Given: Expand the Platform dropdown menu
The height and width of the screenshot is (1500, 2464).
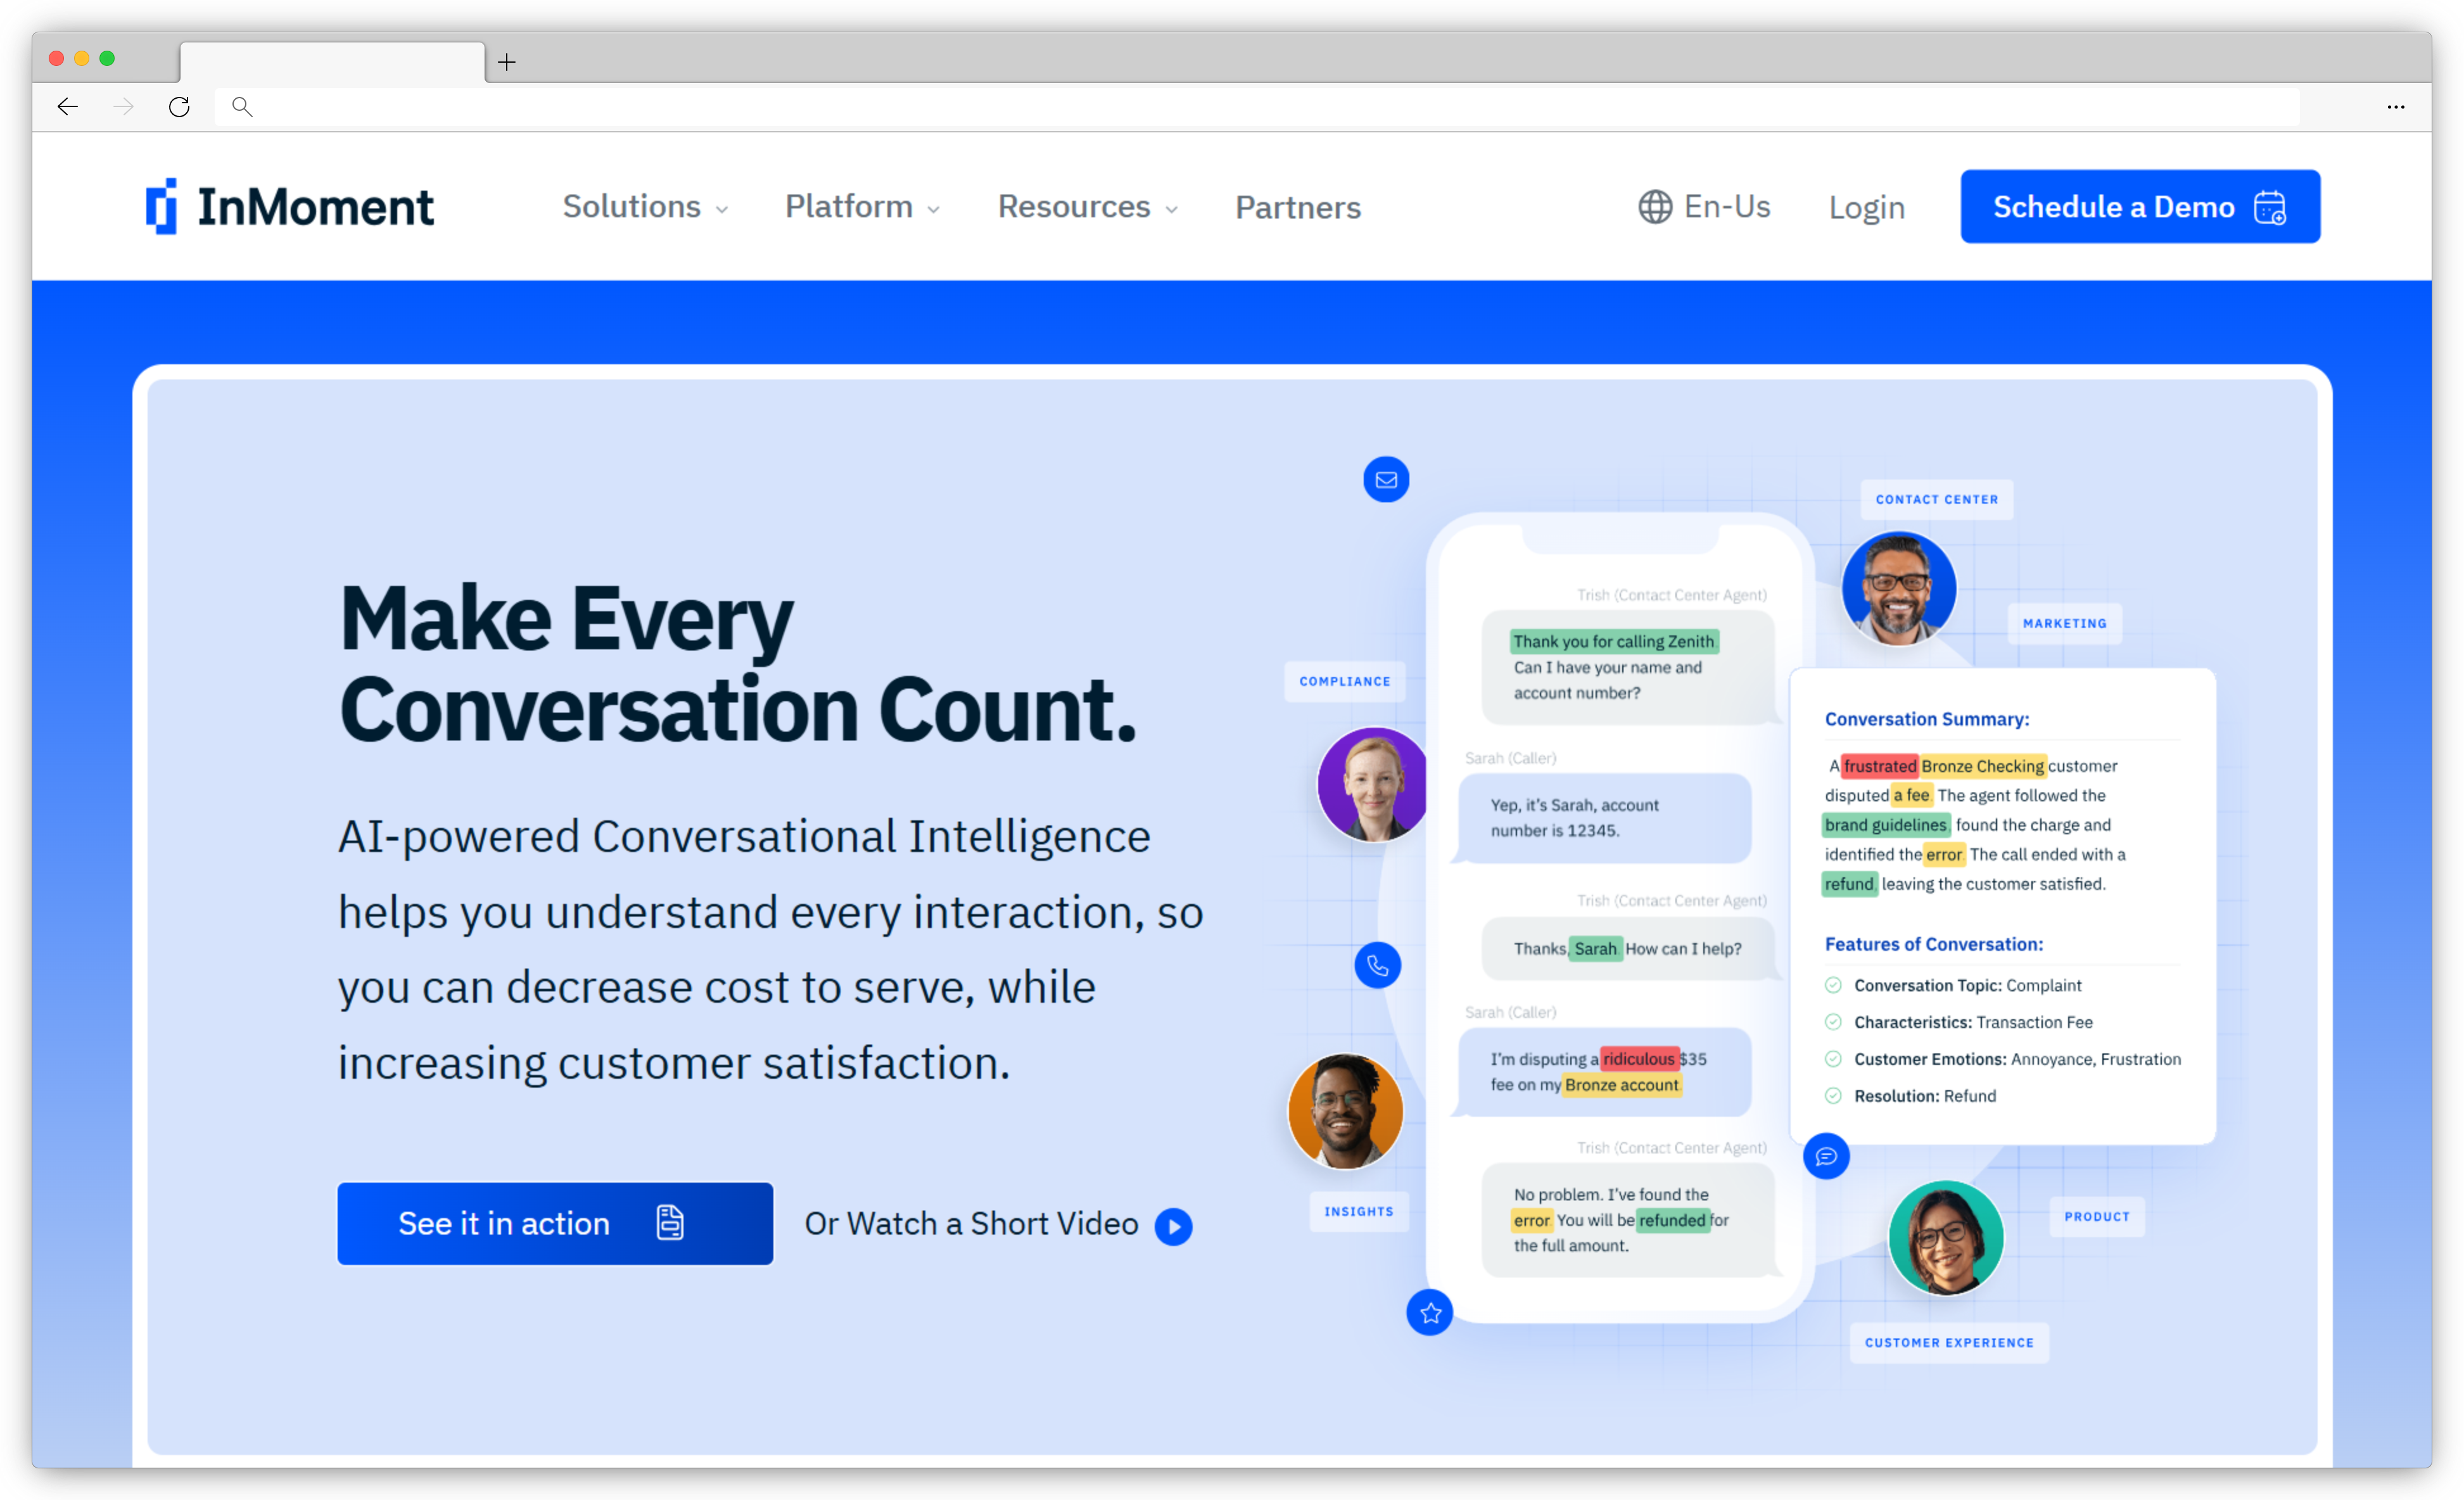Looking at the screenshot, I should (861, 206).
